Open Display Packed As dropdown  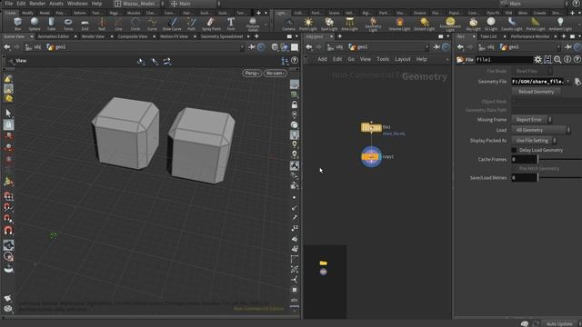(534, 141)
